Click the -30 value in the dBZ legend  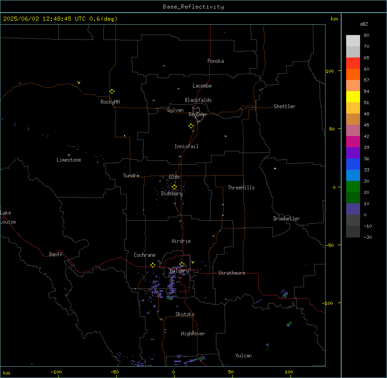(368, 237)
